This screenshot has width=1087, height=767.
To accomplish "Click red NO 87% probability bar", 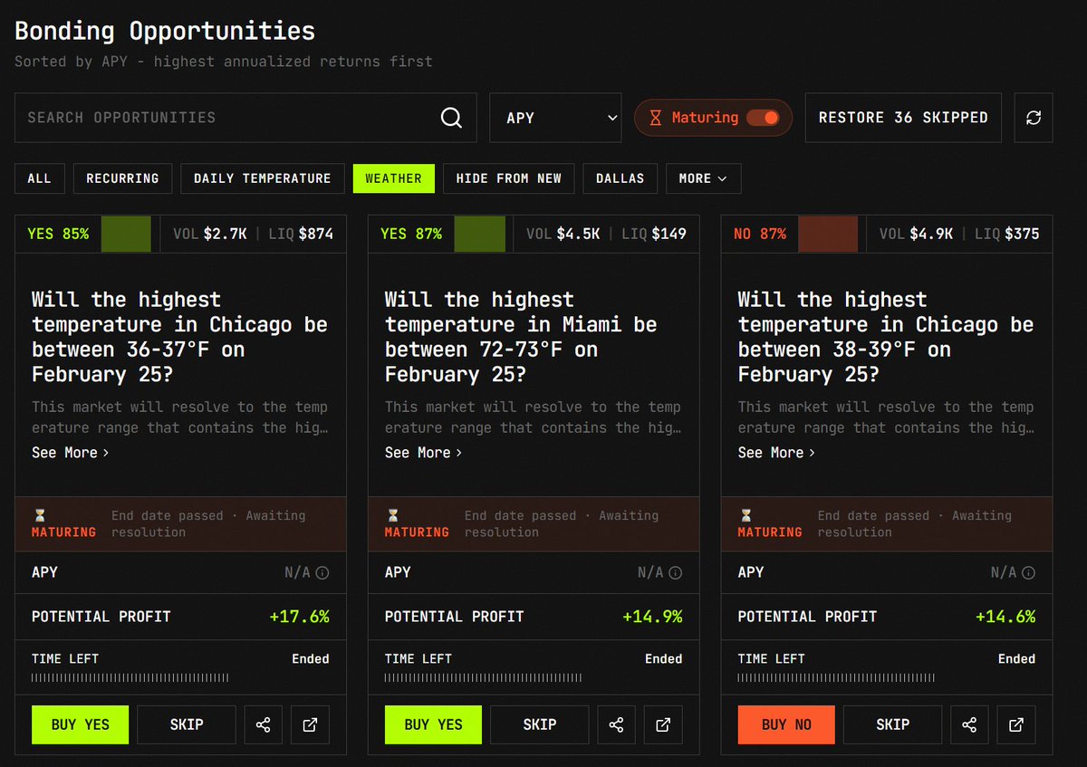I will pyautogui.click(x=827, y=234).
